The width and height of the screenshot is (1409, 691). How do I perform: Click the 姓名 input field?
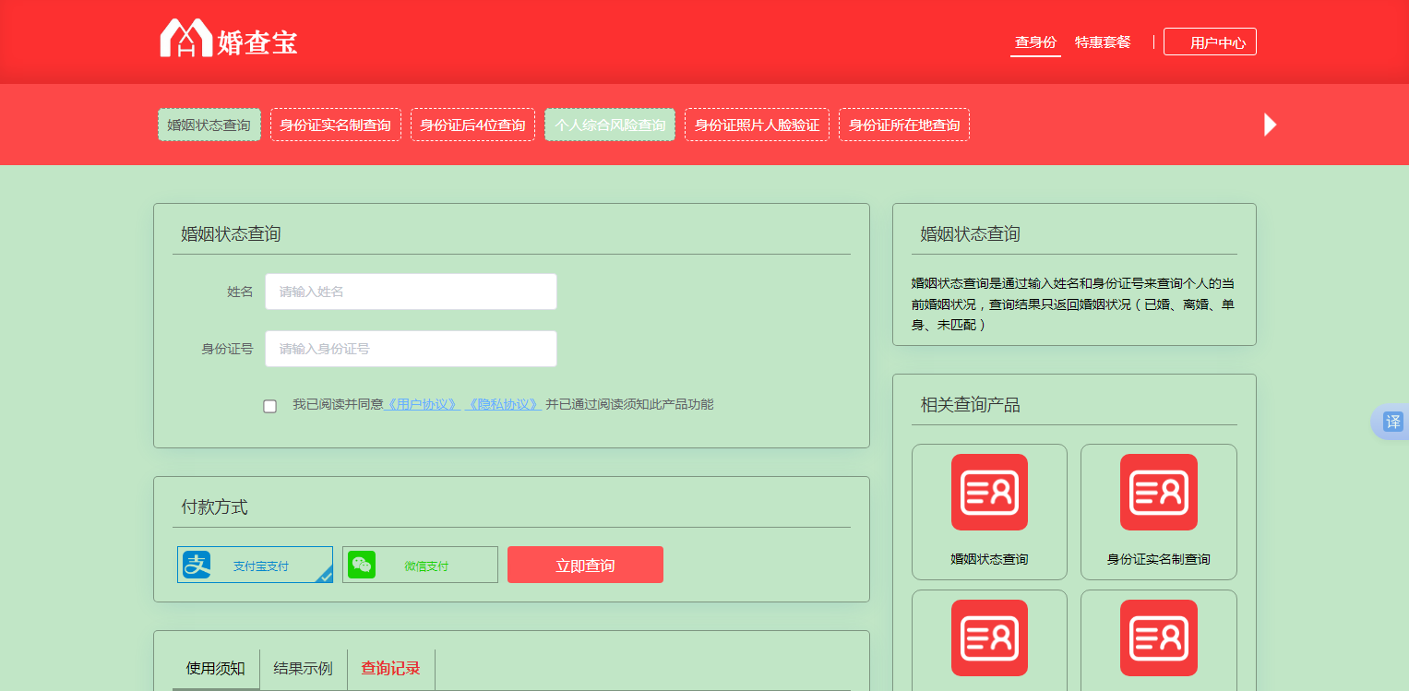(411, 292)
